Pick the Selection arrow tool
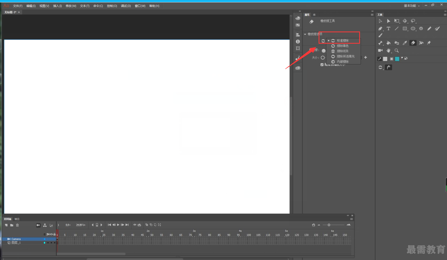The height and width of the screenshot is (260, 447). (380, 21)
